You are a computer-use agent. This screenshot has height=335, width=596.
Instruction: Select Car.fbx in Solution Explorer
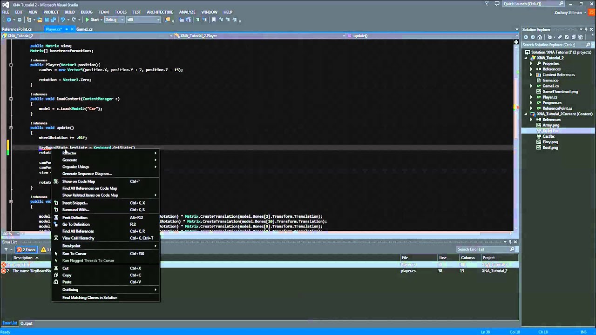[x=549, y=136]
